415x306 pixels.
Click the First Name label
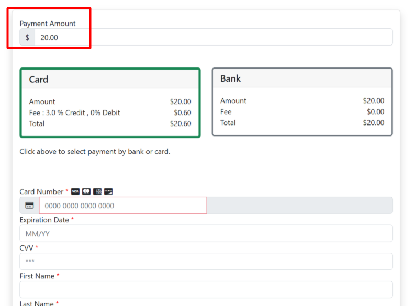click(x=37, y=276)
